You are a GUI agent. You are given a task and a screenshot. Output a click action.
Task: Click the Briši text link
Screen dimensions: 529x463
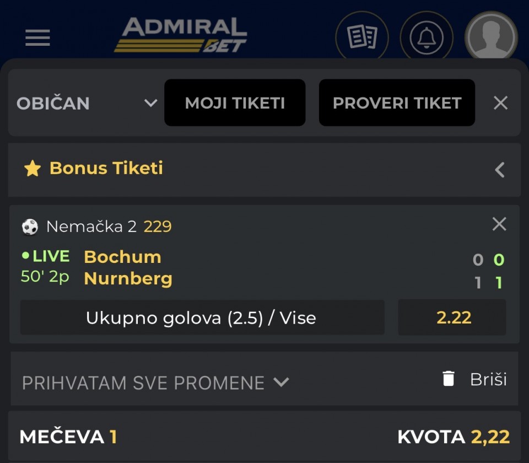tap(488, 379)
